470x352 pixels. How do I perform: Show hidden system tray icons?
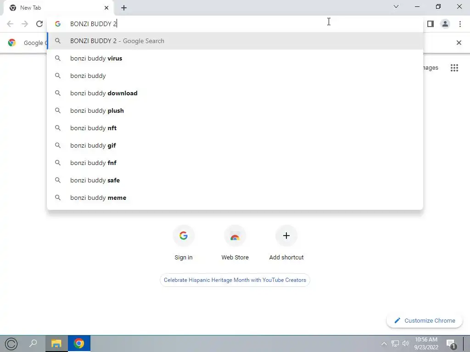(384, 344)
